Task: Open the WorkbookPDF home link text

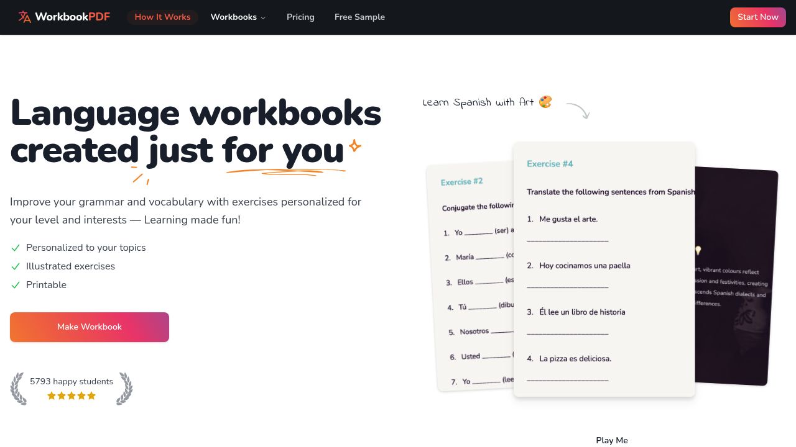Action: [72, 17]
